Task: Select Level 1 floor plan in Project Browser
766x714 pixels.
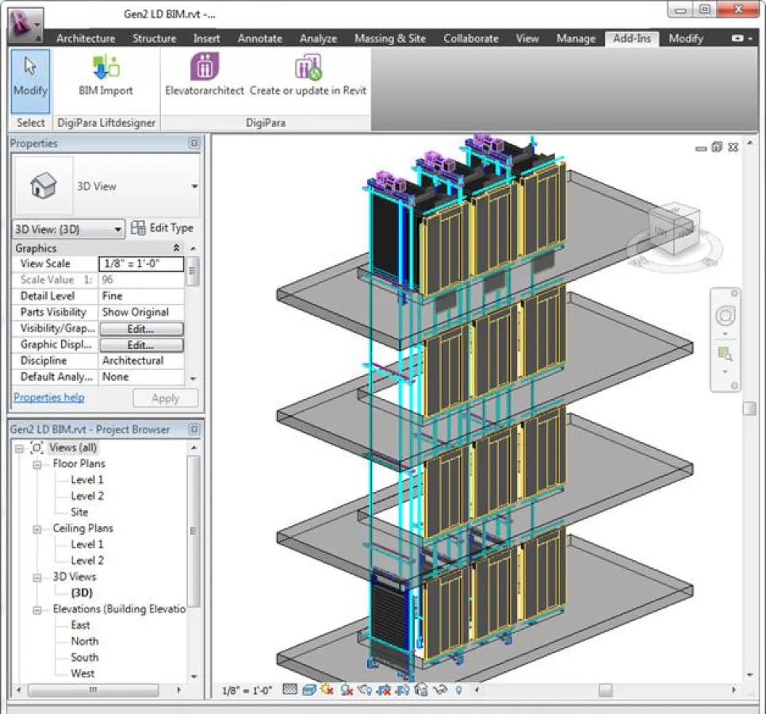Action: pyautogui.click(x=87, y=479)
